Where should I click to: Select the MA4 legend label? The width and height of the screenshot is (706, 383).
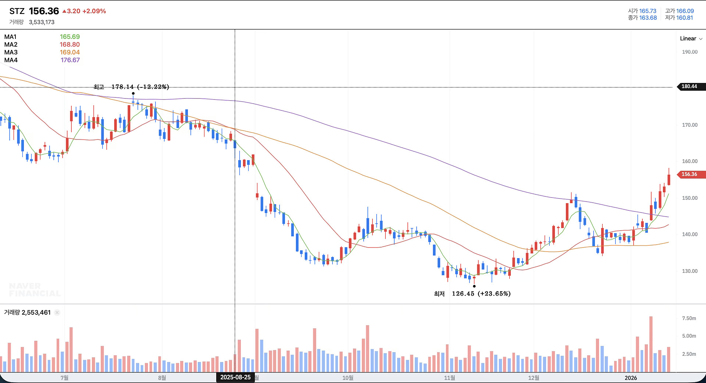click(x=11, y=60)
